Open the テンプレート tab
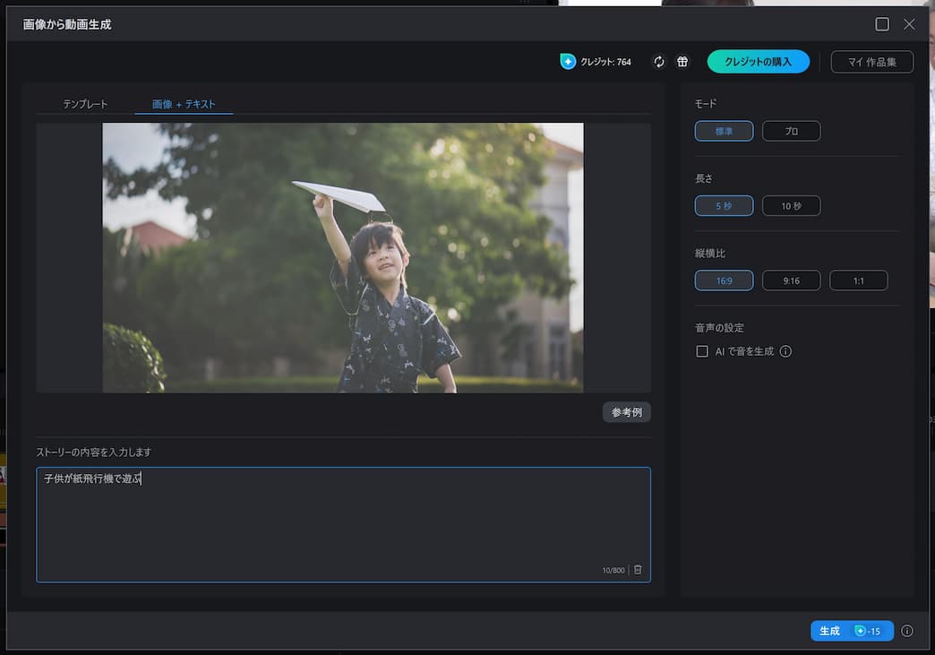 [85, 103]
